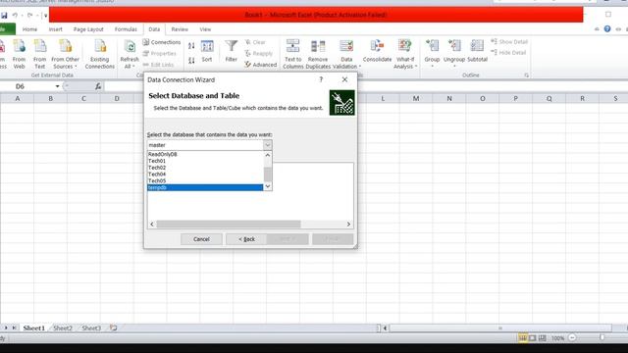Click the Save icon in quick access toolbar
Image resolution: width=628 pixels, height=353 pixels.
[4, 16]
